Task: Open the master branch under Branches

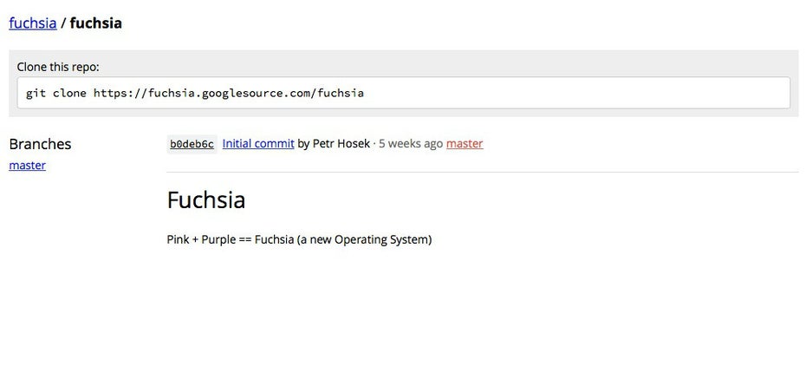Action: [27, 165]
